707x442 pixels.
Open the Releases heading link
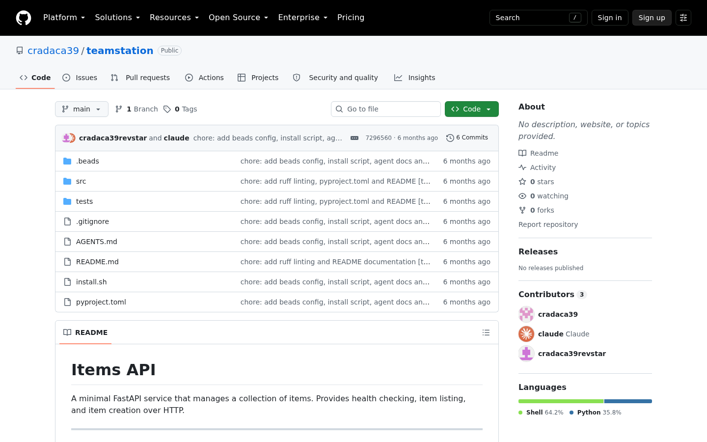point(538,251)
